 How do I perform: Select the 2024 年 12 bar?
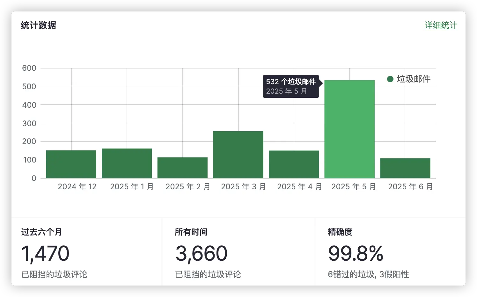coord(71,164)
